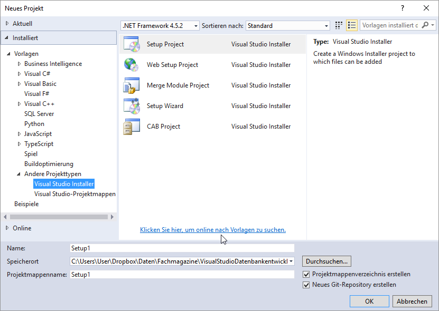Expand the Online section
Screen dimensions: 439x311
tap(7, 228)
